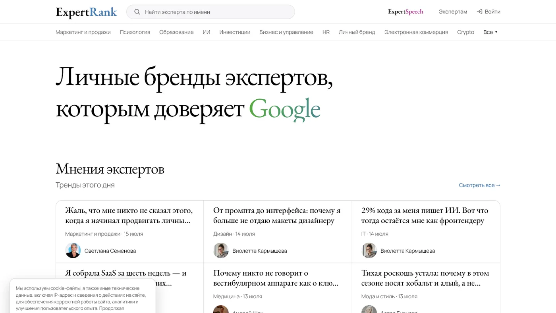Open the Личный бренд category
Viewport: 556px width, 313px height.
tap(357, 32)
